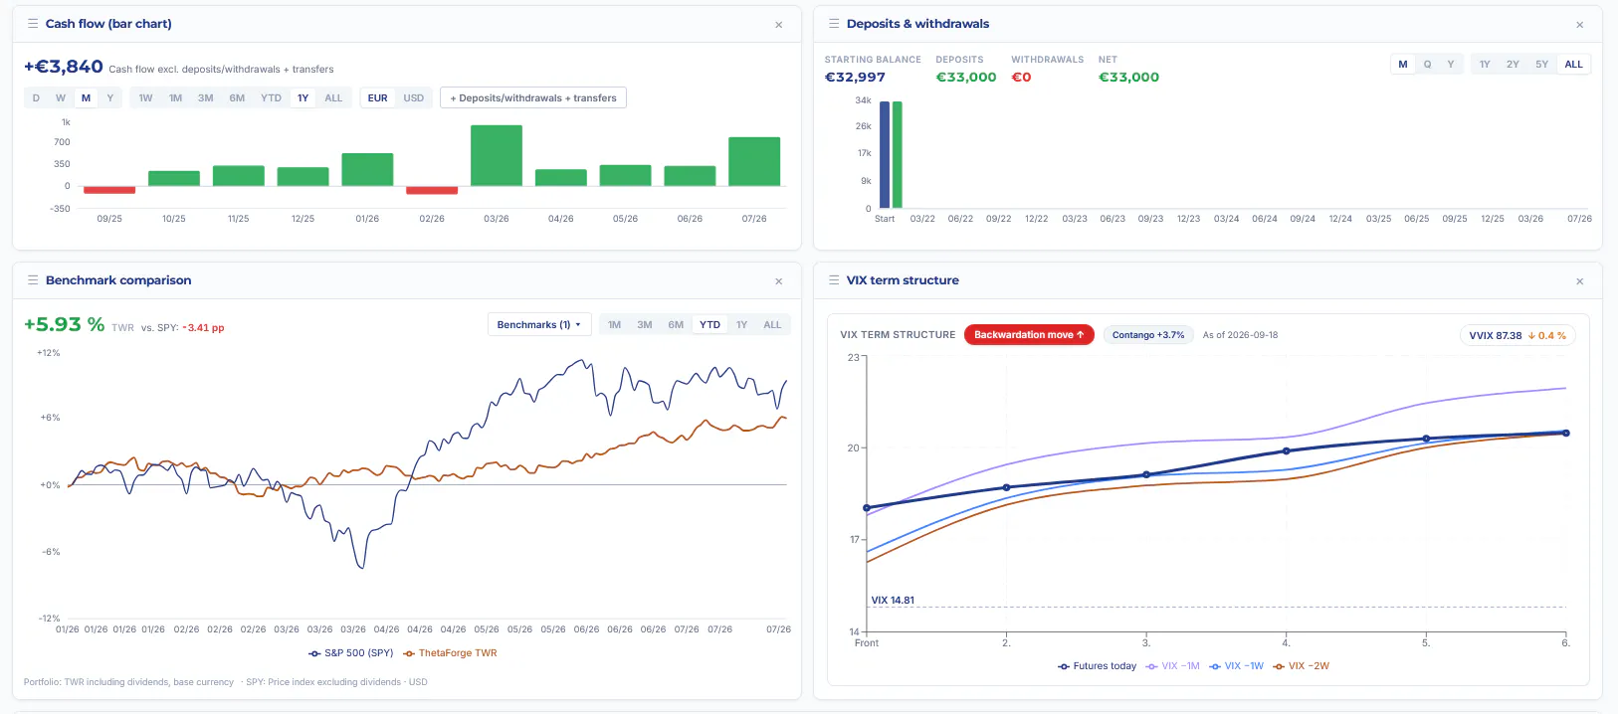Click the €33,000 net value
The height and width of the screenshot is (714, 1618).
[1128, 78]
